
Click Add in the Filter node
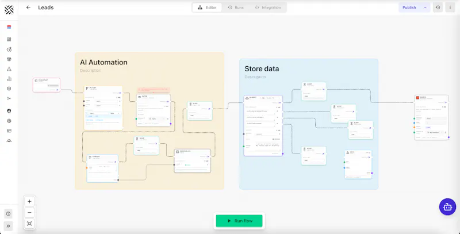click(167, 106)
